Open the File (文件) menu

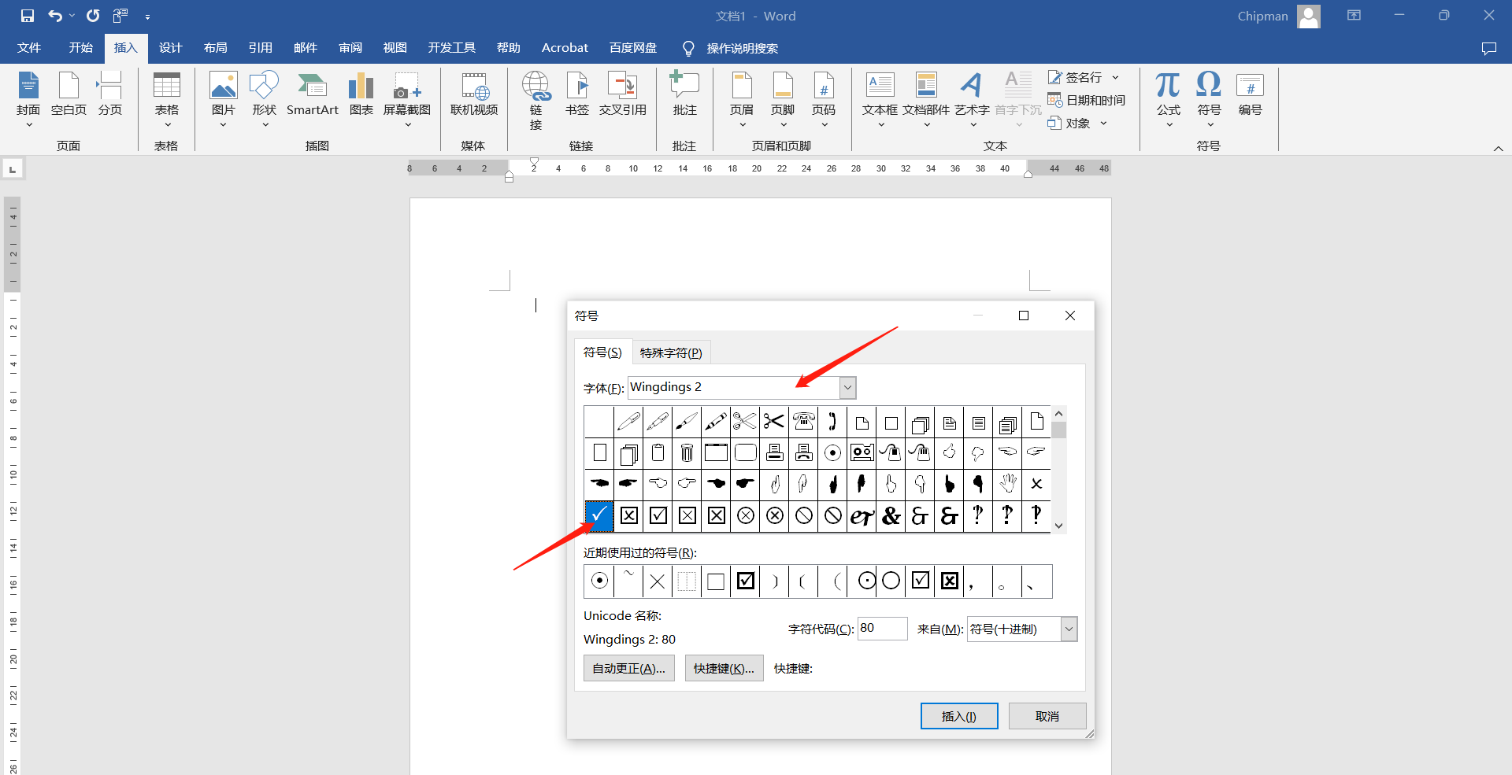29,48
